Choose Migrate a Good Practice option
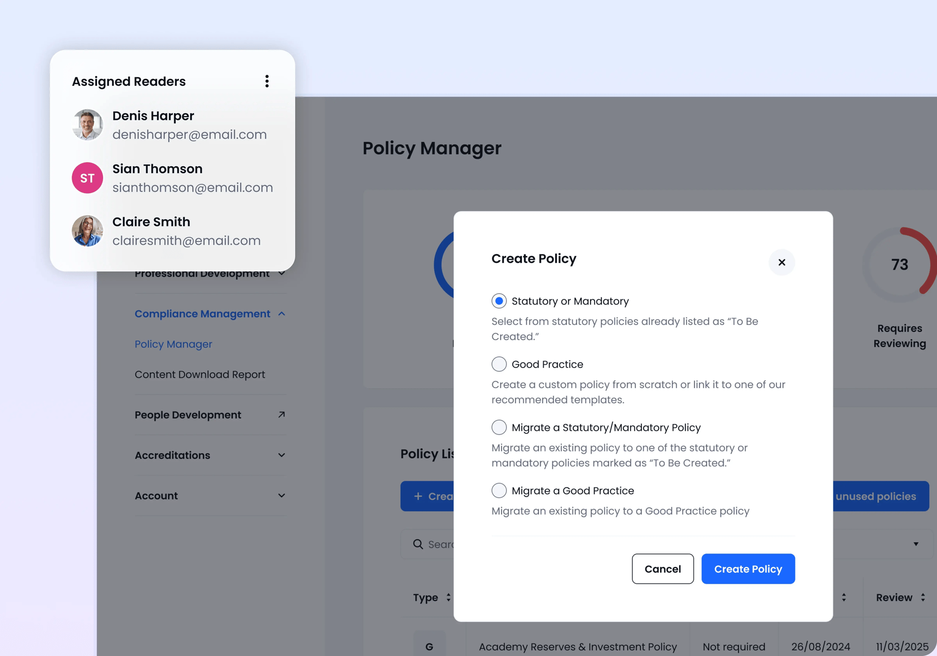This screenshot has height=656, width=937. (499, 491)
